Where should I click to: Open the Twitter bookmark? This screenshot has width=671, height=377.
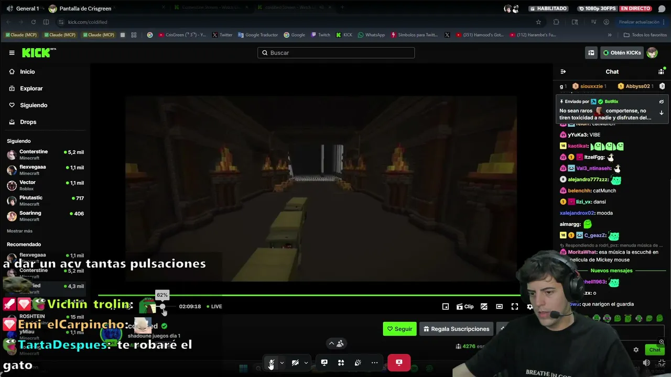[x=222, y=35]
